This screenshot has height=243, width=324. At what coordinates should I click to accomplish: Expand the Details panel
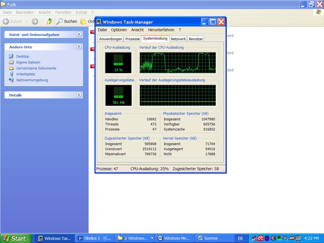(79, 94)
